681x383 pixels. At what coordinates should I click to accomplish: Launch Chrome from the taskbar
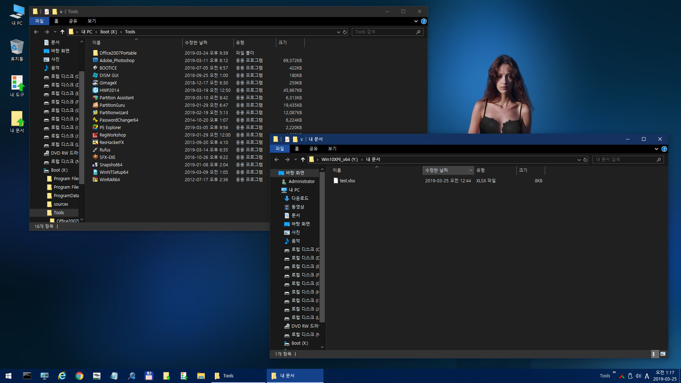coord(79,376)
